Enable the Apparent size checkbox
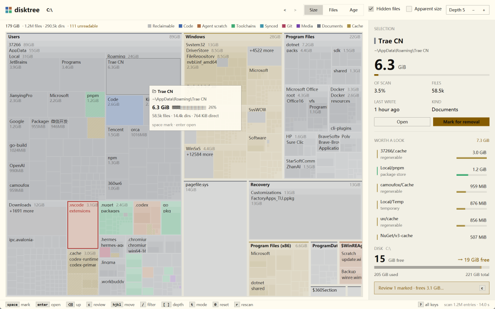This screenshot has width=495, height=309. [409, 9]
